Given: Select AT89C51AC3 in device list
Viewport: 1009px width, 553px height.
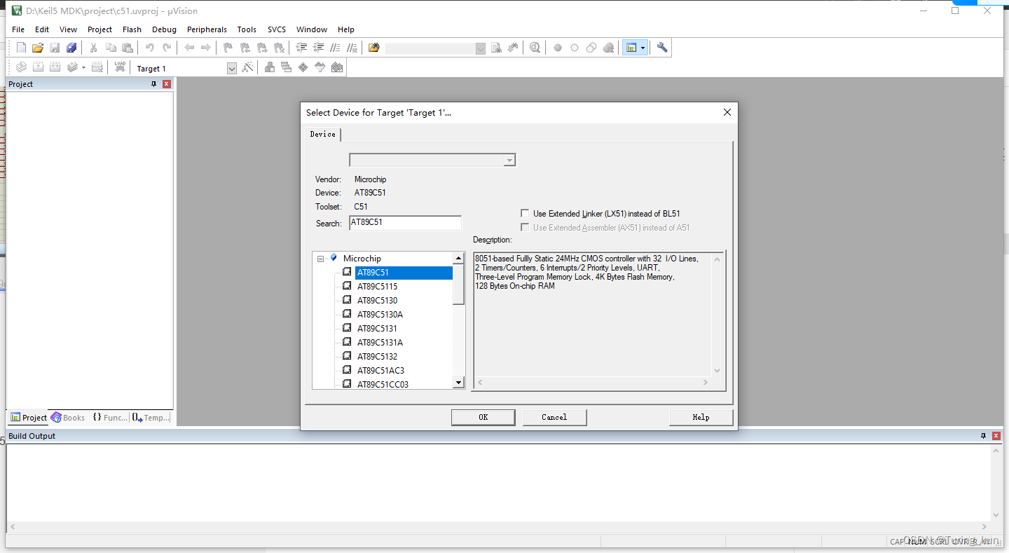Looking at the screenshot, I should pos(380,370).
